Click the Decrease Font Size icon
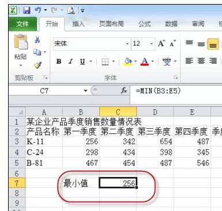This screenshot has width=222, height=211. (172, 44)
